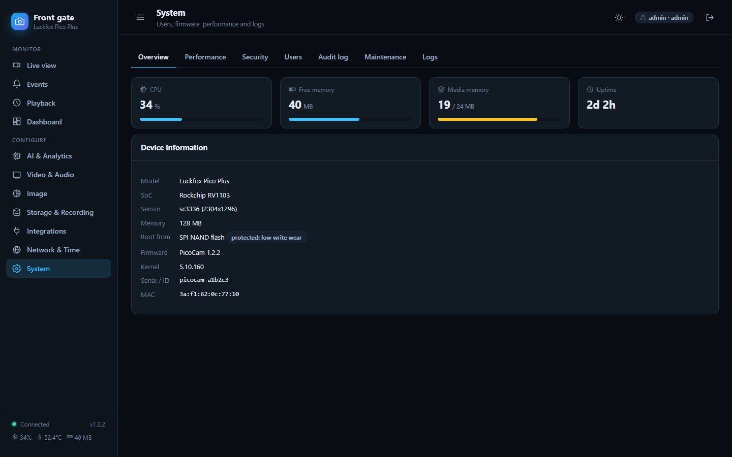The width and height of the screenshot is (732, 457).
Task: Go to Events in the sidebar
Action: coord(58,84)
